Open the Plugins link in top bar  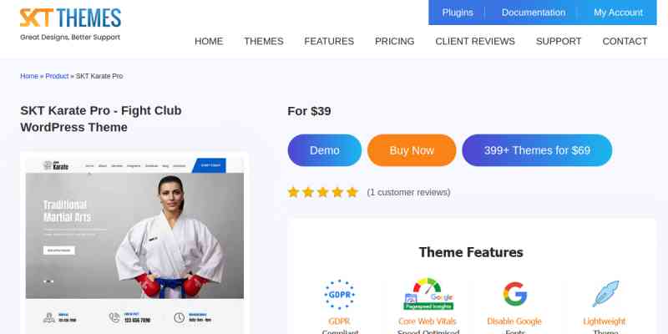458,13
